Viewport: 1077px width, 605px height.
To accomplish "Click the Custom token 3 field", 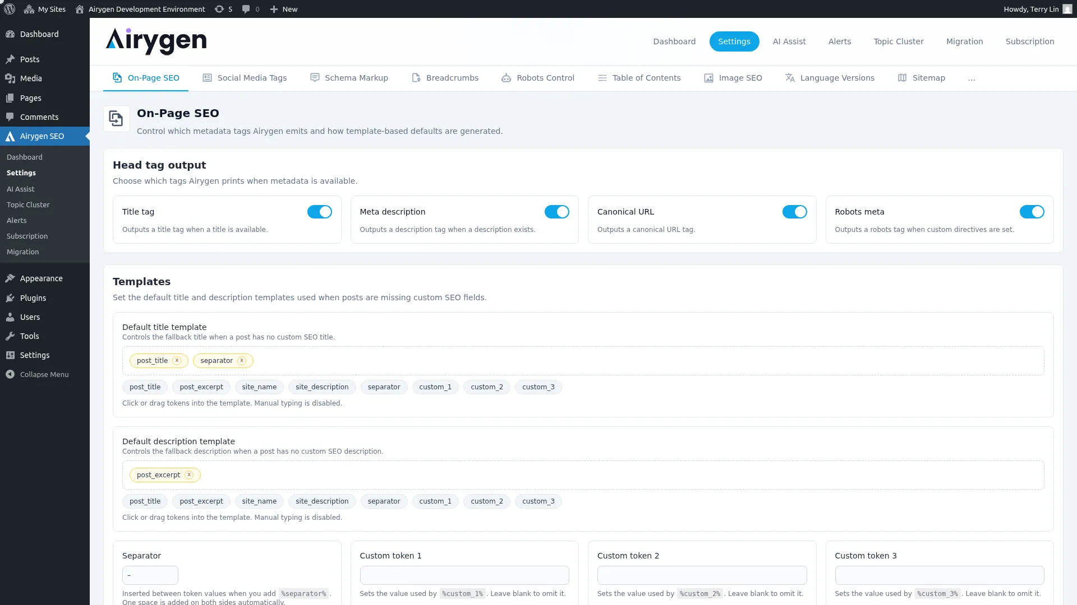I will click(x=940, y=575).
